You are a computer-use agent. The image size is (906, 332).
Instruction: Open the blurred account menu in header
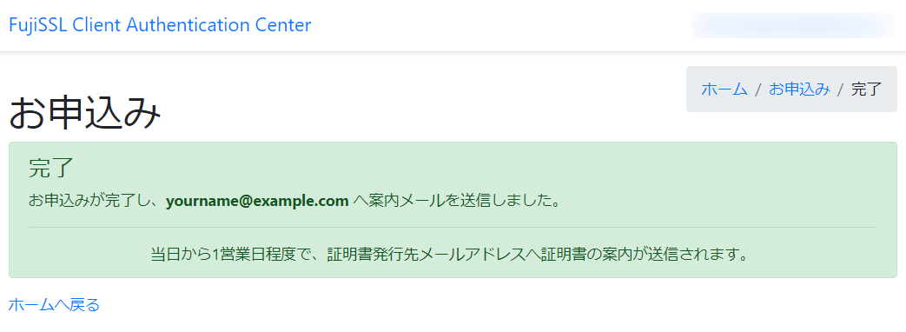click(793, 25)
